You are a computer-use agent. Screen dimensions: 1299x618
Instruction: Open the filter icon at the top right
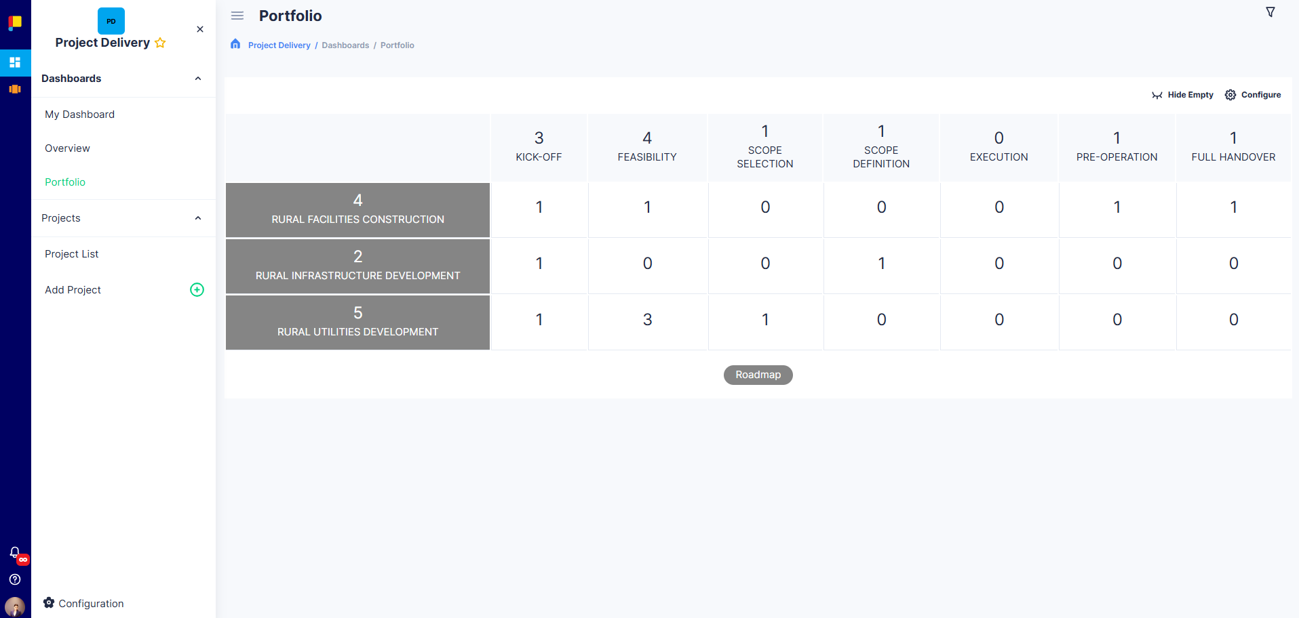coord(1270,12)
